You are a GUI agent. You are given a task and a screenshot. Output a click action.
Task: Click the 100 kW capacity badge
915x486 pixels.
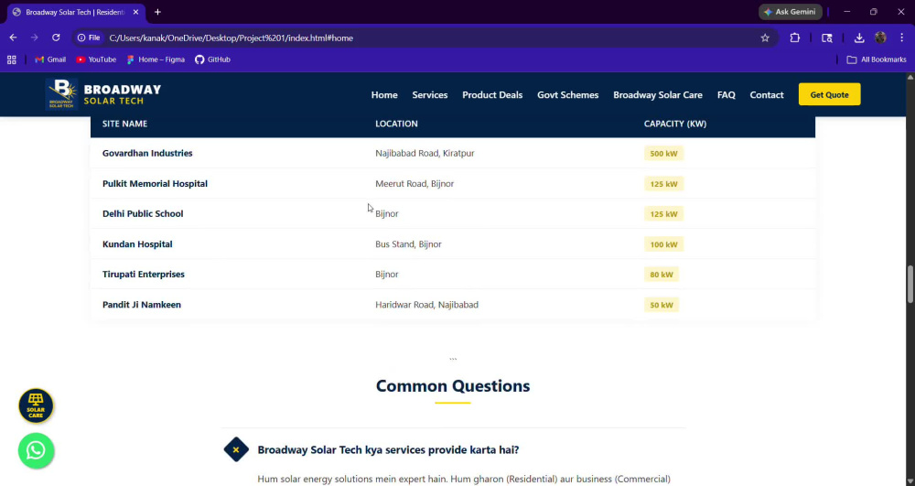pyautogui.click(x=663, y=244)
